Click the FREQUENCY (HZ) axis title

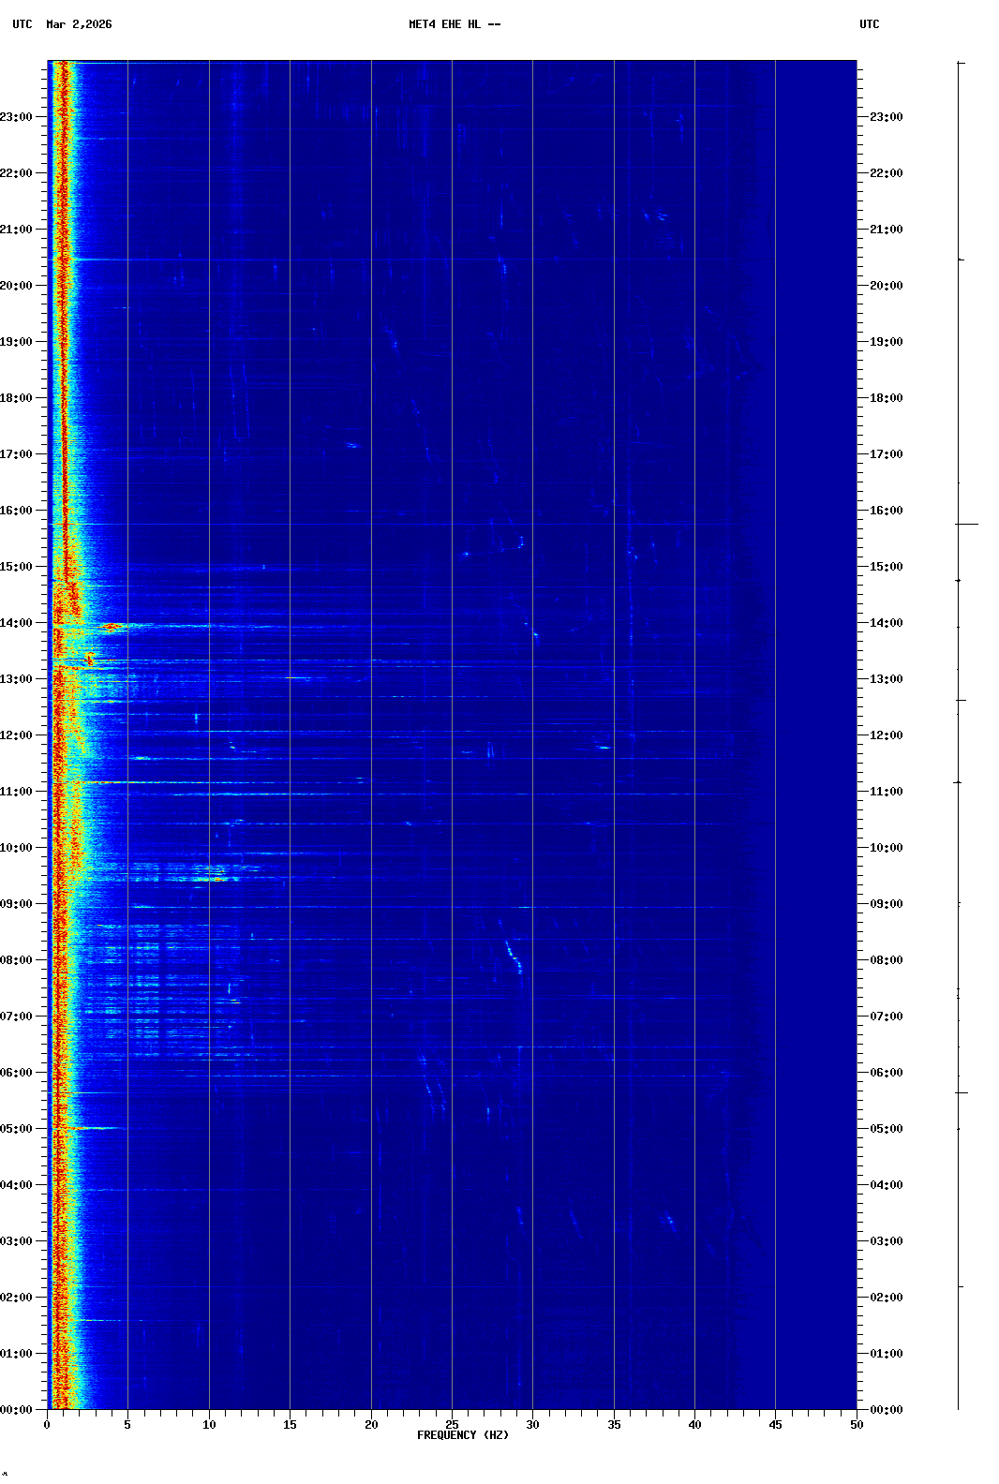tap(463, 1435)
